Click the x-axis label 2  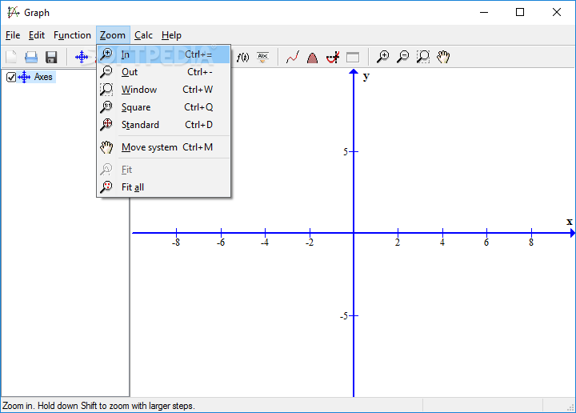tap(398, 243)
